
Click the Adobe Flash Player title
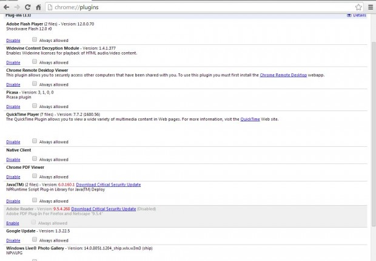[25, 24]
